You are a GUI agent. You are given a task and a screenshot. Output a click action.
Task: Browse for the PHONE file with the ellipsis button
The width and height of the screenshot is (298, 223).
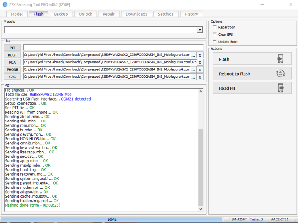point(193,70)
